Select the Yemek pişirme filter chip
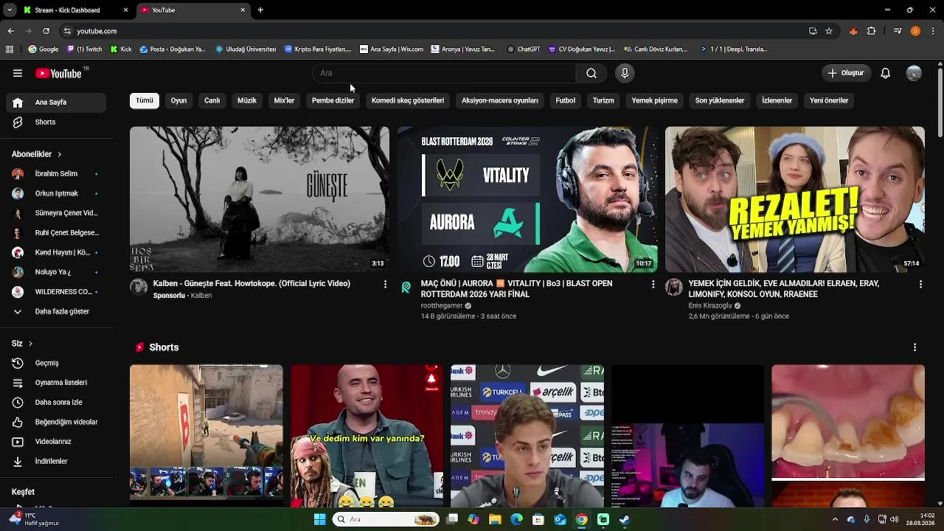The height and width of the screenshot is (531, 944). tap(655, 100)
